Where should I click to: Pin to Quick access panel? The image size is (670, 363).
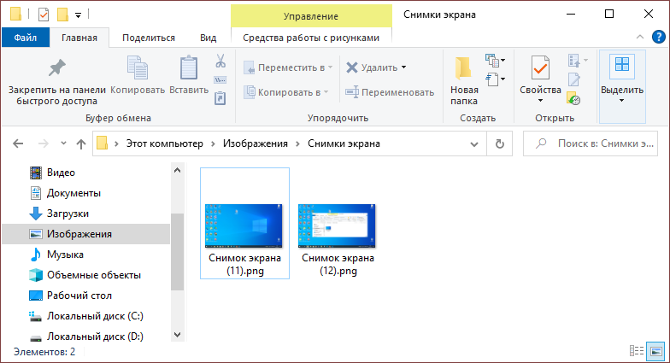click(56, 82)
